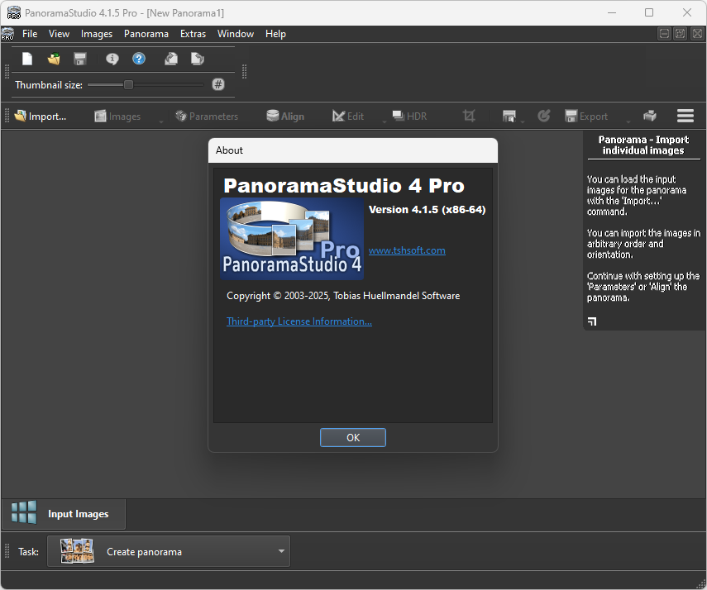Click the hash grid button beside thumbnail slider
Viewport: 707px width, 590px height.
pos(218,84)
